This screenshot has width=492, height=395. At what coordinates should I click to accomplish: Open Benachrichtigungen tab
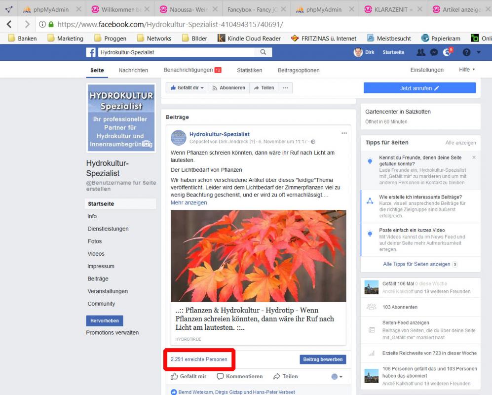[192, 70]
